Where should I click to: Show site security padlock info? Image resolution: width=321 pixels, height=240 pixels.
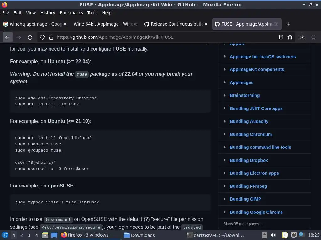pos(51,37)
